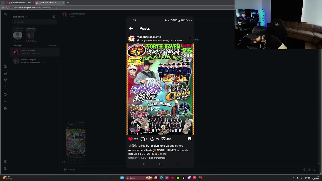This screenshot has height=181, width=322.
Task: Focus the Search field in Messages
Action: click(35, 22)
